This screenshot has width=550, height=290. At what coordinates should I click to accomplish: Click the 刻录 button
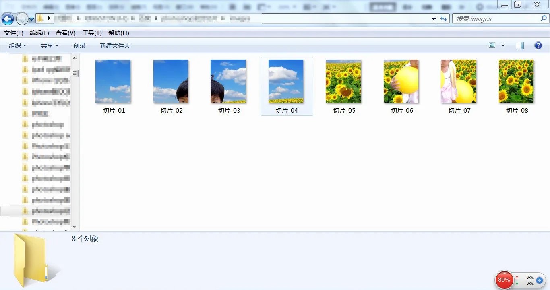point(79,45)
